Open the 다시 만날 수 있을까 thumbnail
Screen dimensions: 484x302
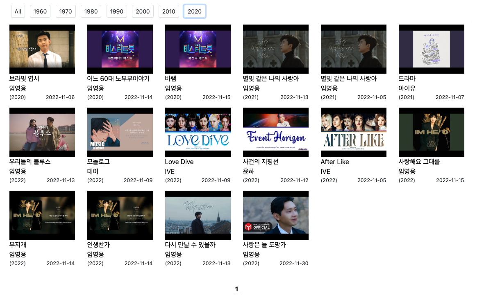(x=198, y=215)
